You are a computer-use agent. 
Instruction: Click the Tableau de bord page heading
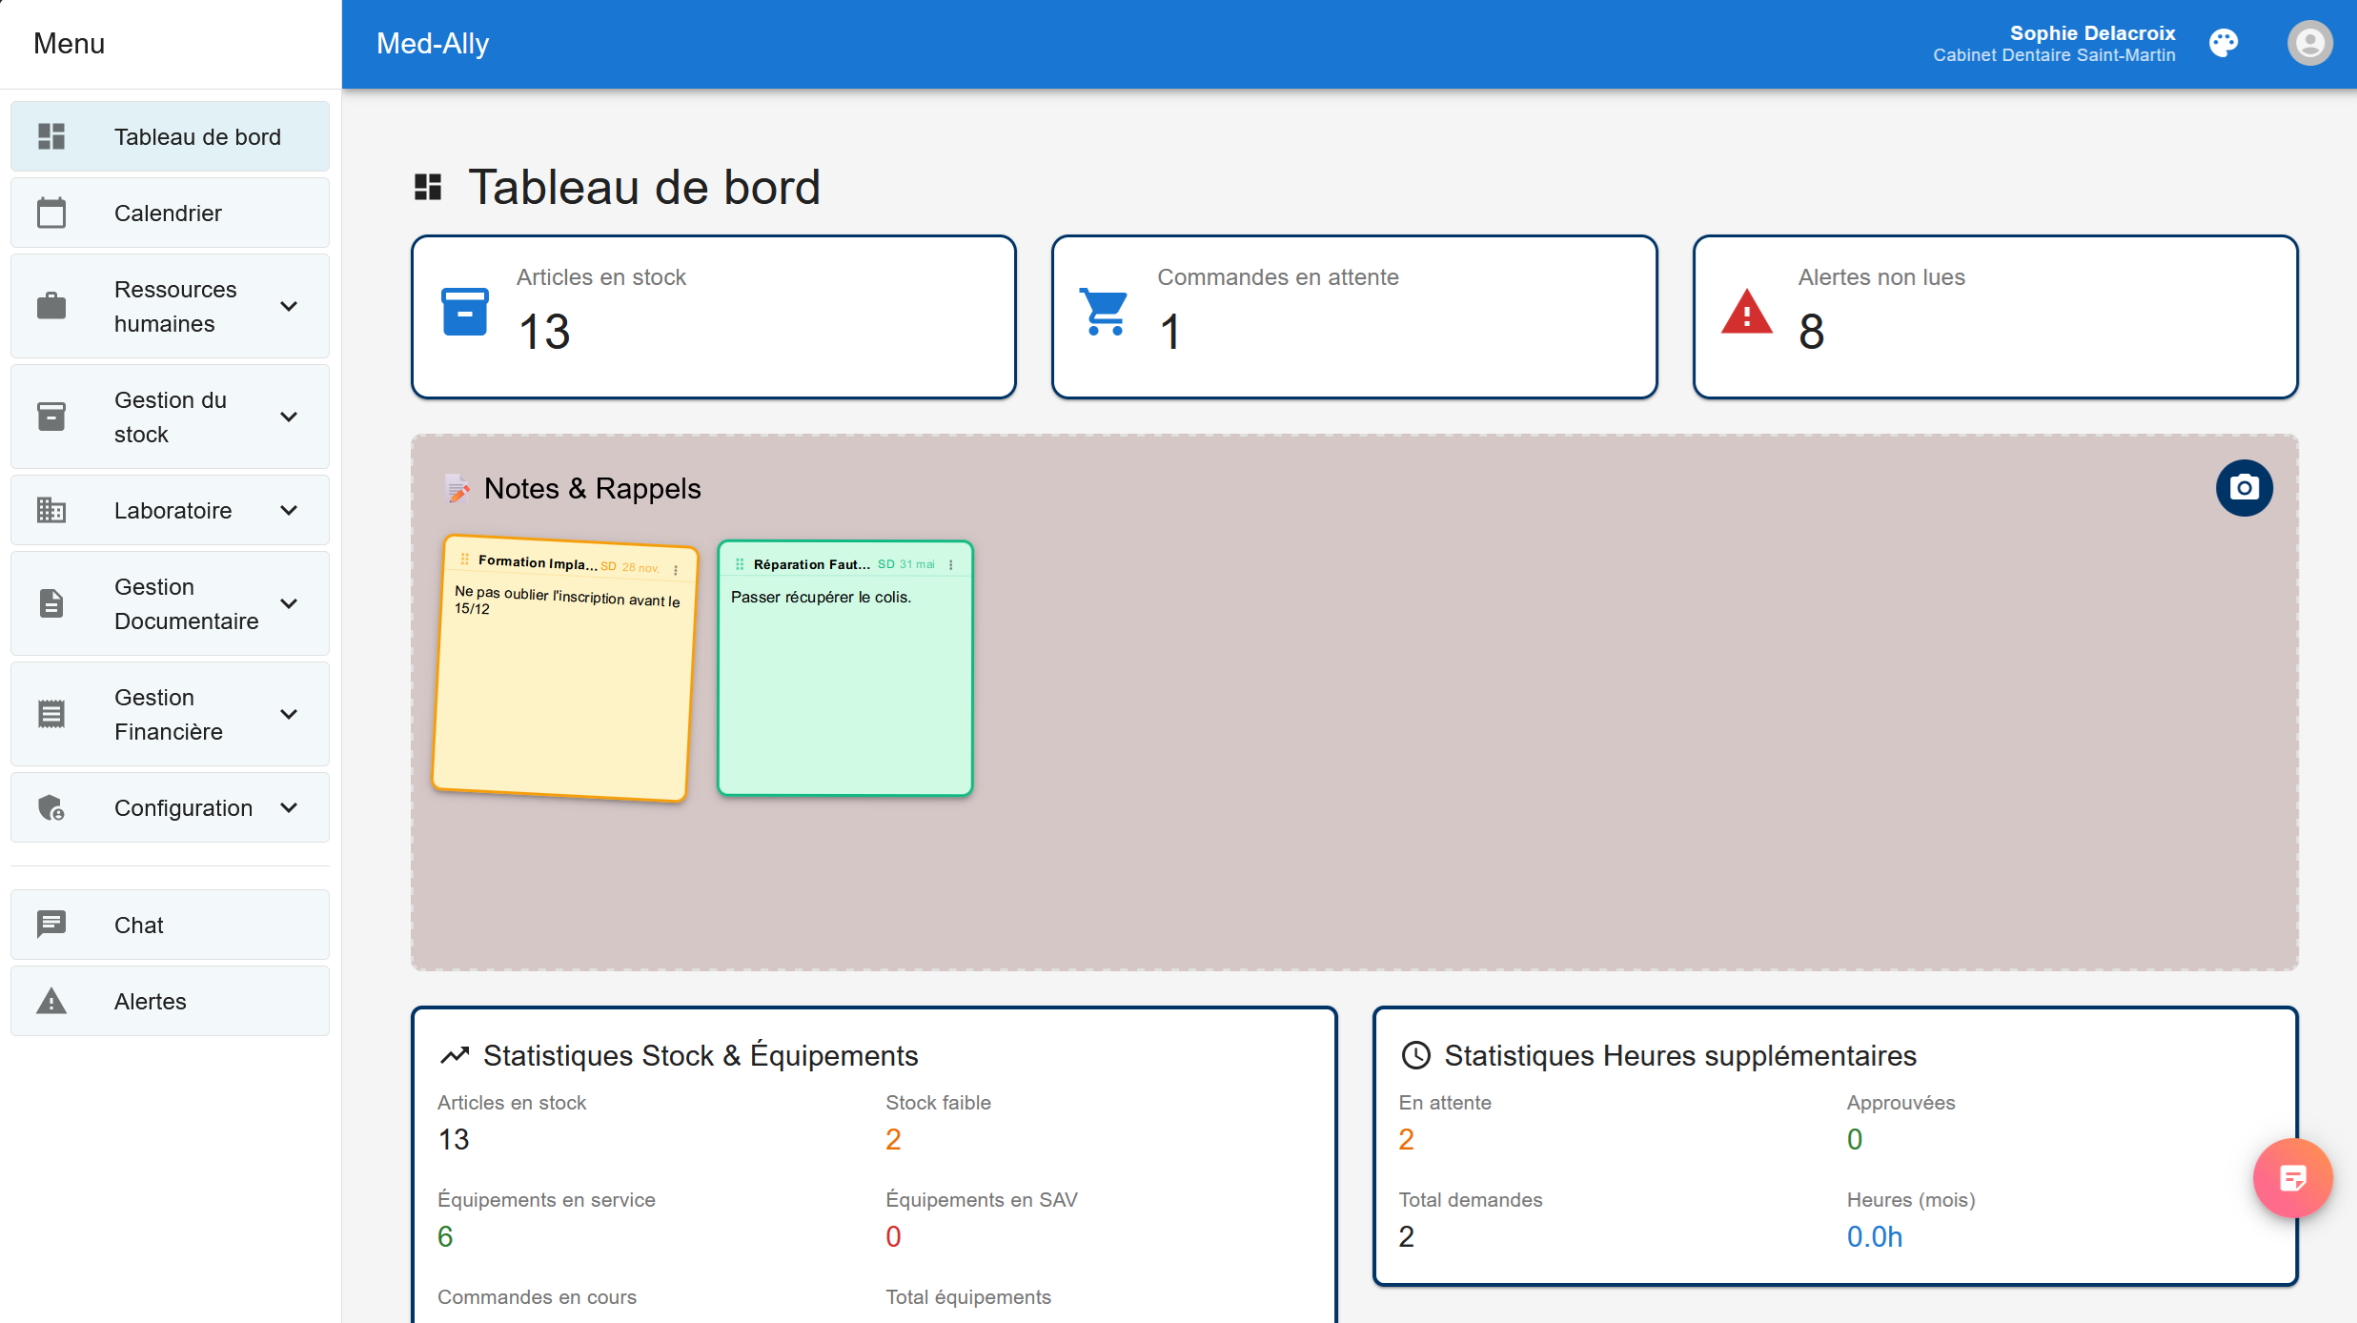click(643, 187)
